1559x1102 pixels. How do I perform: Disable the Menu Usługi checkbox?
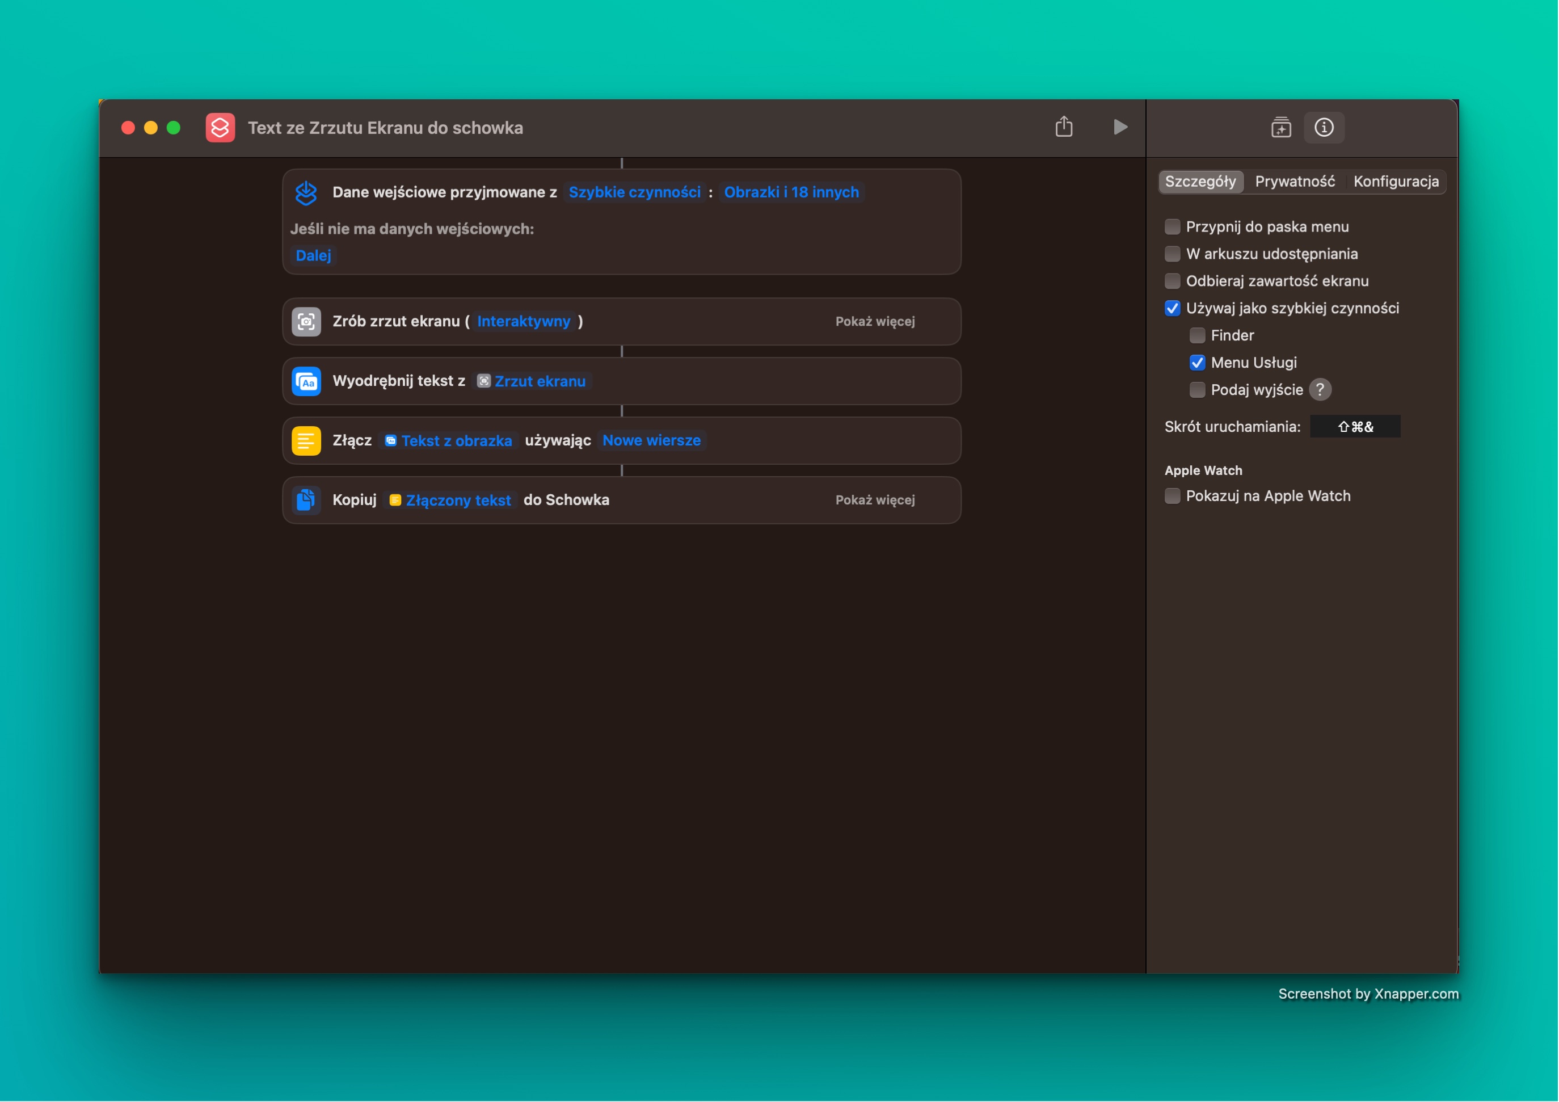[x=1197, y=363]
